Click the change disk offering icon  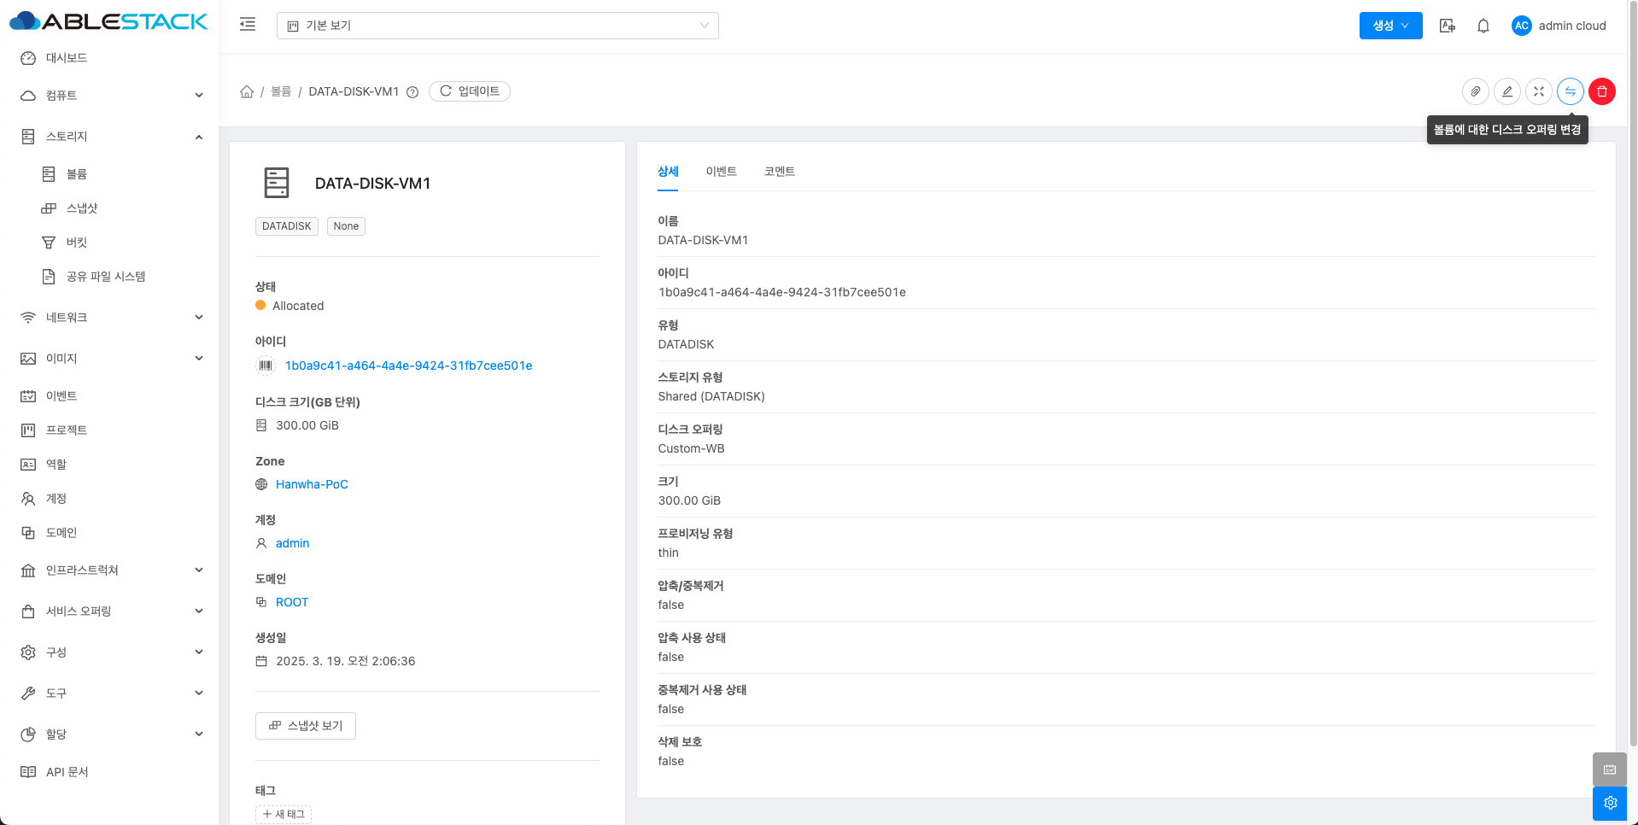pyautogui.click(x=1570, y=91)
